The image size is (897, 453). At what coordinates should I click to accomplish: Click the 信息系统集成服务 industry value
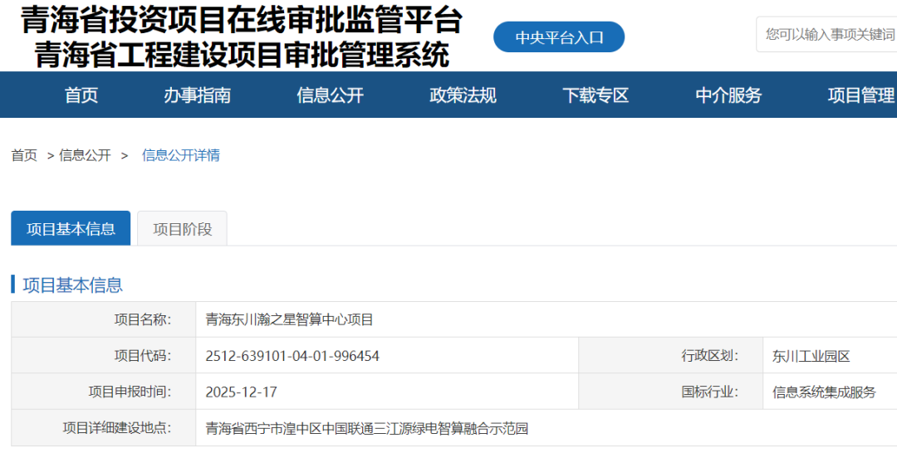(x=824, y=392)
